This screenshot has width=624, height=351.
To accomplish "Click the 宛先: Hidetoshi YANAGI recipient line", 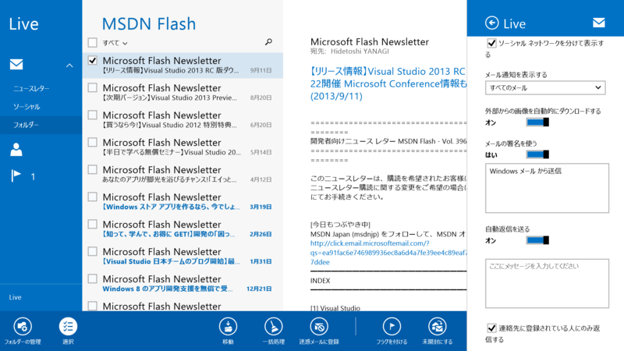I will point(349,51).
